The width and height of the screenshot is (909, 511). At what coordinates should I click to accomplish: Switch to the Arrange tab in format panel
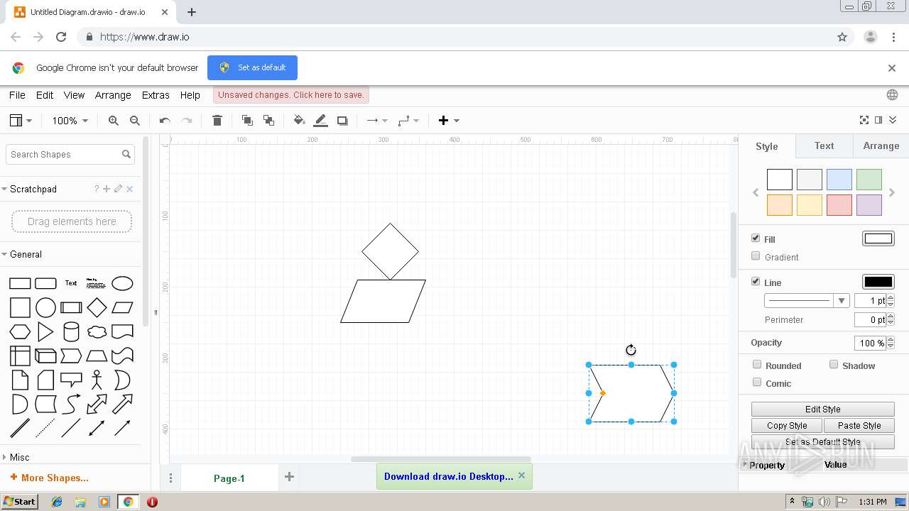[x=881, y=145]
